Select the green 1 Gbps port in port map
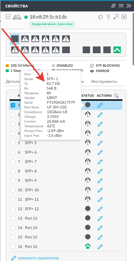This screenshot has width=134, height=261. coord(117,50)
